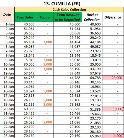124x138 pixels.
Task: Select the 13. CUMILLA (FR) title cell
Action: tap(62, 4)
